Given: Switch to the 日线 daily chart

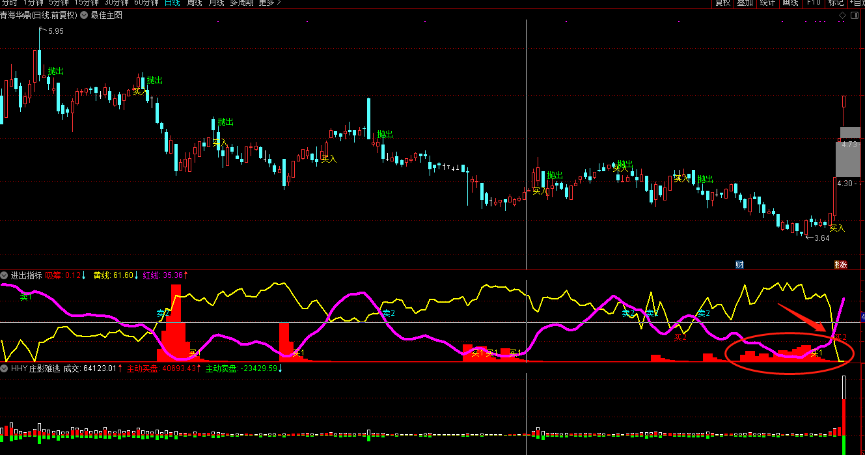Looking at the screenshot, I should tap(172, 3).
